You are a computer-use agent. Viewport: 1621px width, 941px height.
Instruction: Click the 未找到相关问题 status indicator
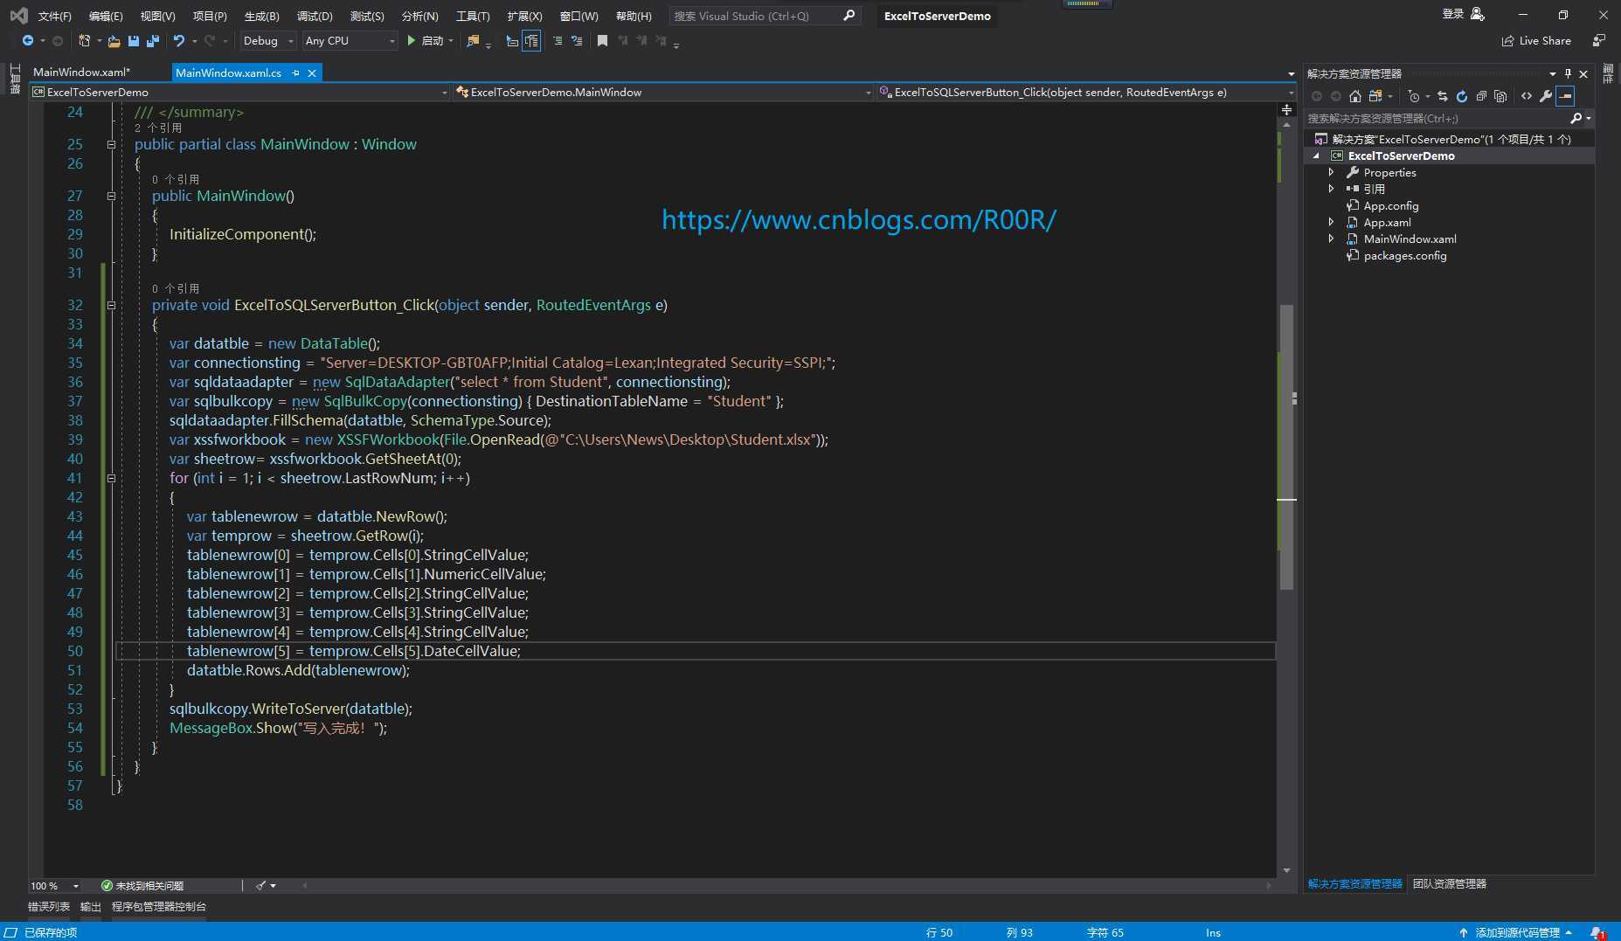(142, 886)
